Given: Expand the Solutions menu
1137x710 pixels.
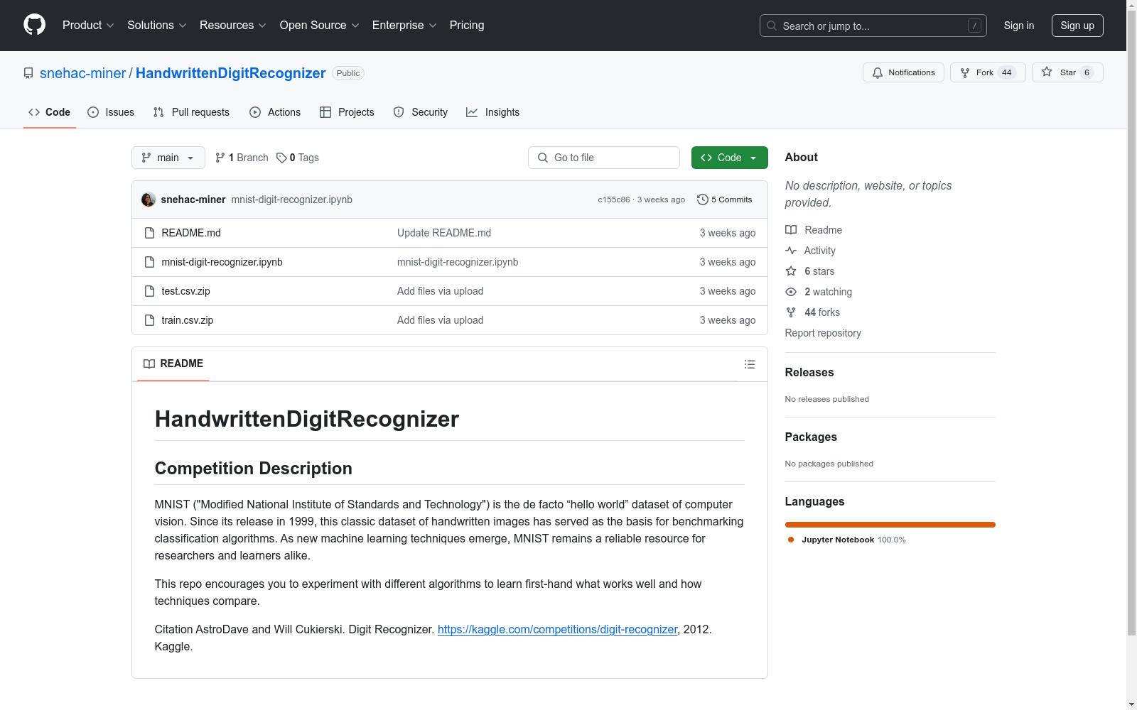Looking at the screenshot, I should [157, 26].
